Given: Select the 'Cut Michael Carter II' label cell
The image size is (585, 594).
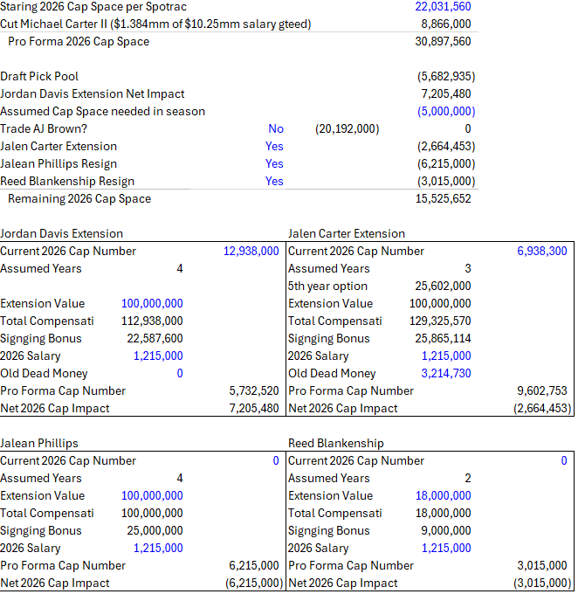Looking at the screenshot, I should click(x=155, y=24).
